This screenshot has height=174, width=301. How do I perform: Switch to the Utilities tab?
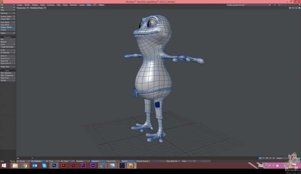click(101, 5)
